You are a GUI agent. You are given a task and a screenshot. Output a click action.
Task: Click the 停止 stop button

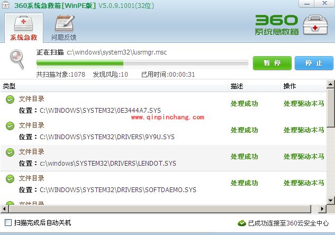(314, 63)
